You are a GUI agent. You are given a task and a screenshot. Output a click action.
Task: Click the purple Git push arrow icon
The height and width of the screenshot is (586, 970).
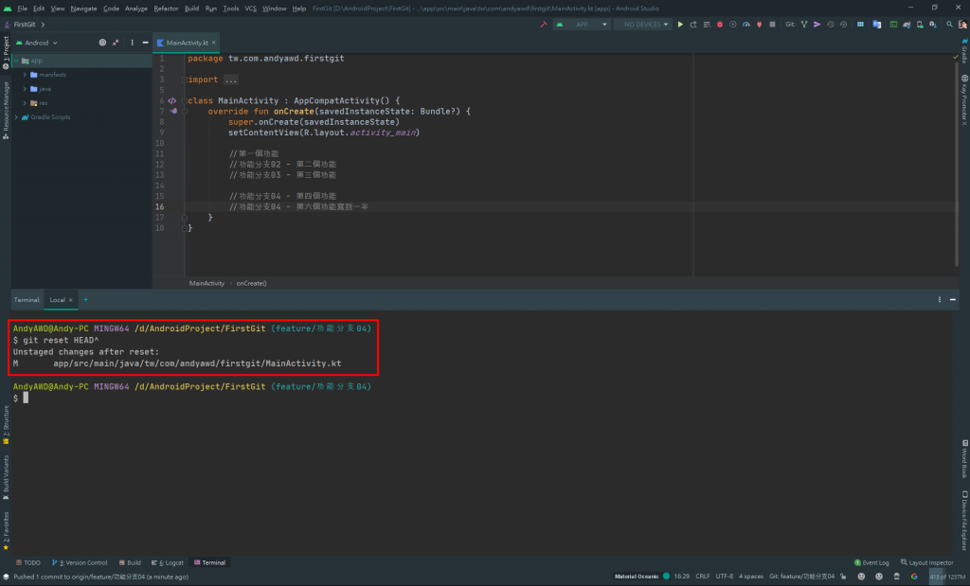[x=817, y=24]
